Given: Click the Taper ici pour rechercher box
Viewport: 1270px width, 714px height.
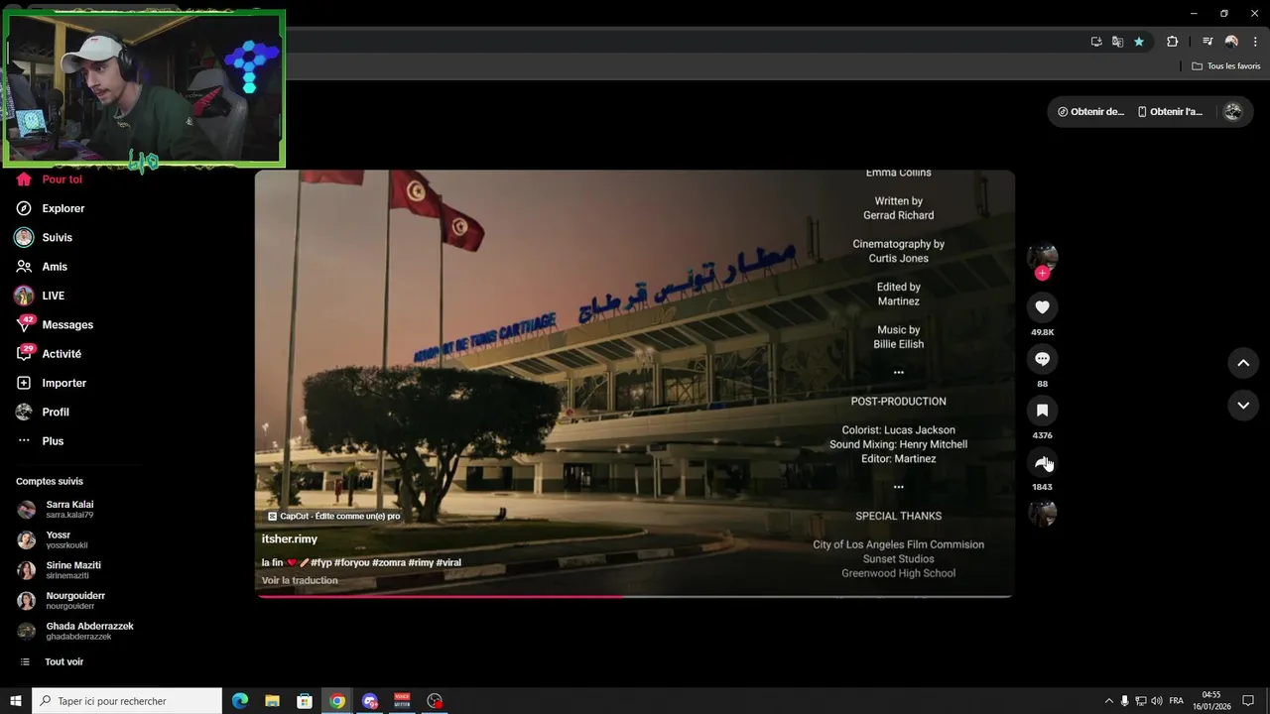Looking at the screenshot, I should point(127,701).
